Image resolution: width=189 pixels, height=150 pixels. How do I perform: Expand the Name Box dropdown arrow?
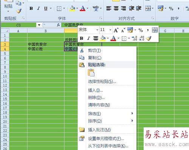(x=39, y=25)
